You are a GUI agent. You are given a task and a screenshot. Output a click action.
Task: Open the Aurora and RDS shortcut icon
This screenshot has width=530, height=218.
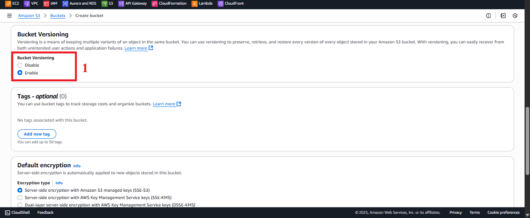click(x=65, y=3)
